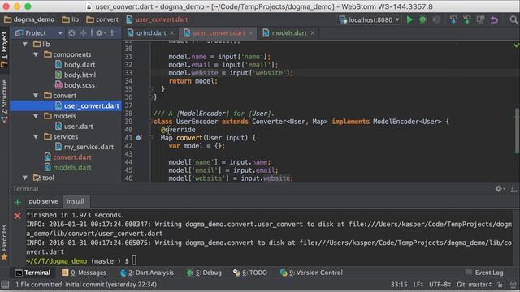Click override gutter marker on line 41
Image resolution: width=520 pixels, height=292 pixels.
click(x=139, y=138)
